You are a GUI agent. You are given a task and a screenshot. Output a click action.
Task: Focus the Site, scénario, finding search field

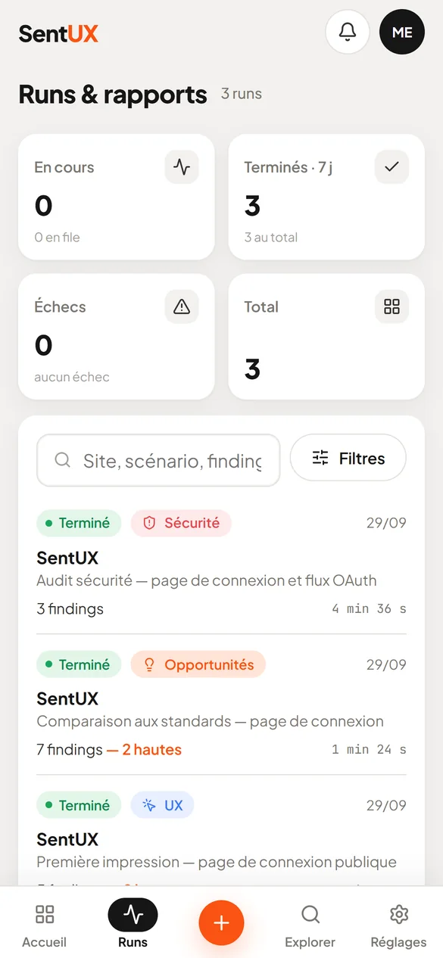(x=158, y=460)
